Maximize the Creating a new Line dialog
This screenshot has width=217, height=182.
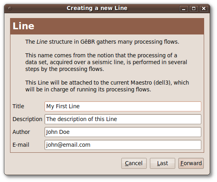tap(194, 8)
